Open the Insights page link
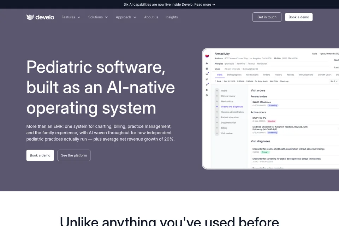Viewport: 339px width, 226px height. click(172, 17)
